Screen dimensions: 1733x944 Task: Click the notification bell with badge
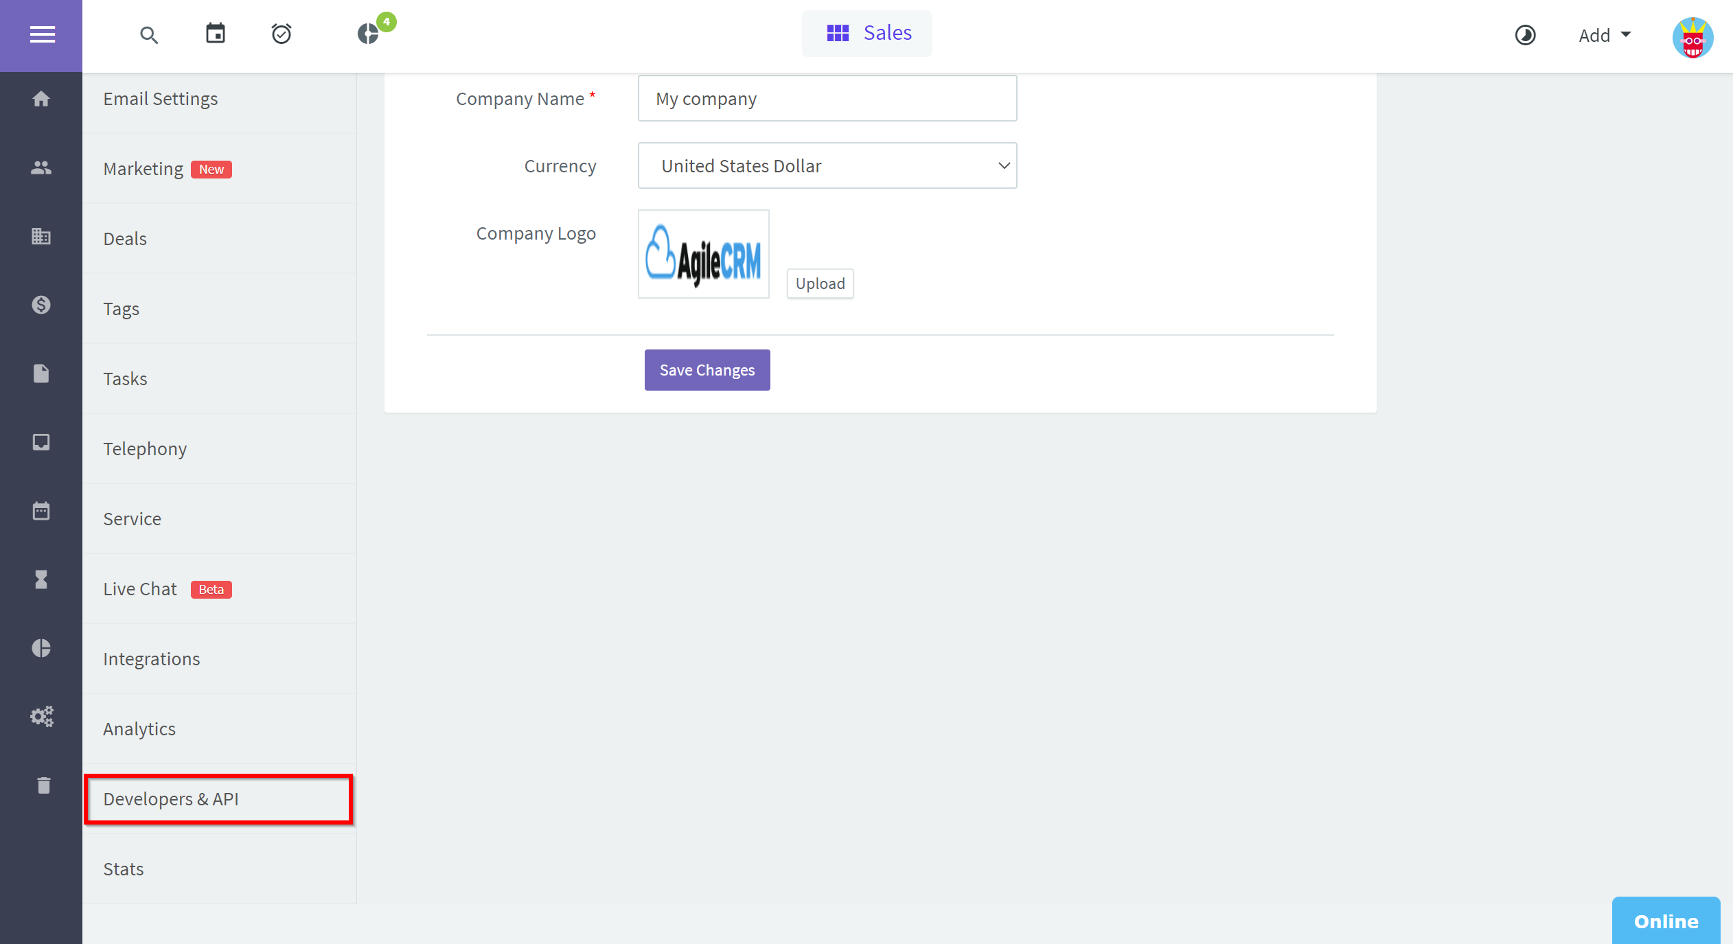point(369,32)
